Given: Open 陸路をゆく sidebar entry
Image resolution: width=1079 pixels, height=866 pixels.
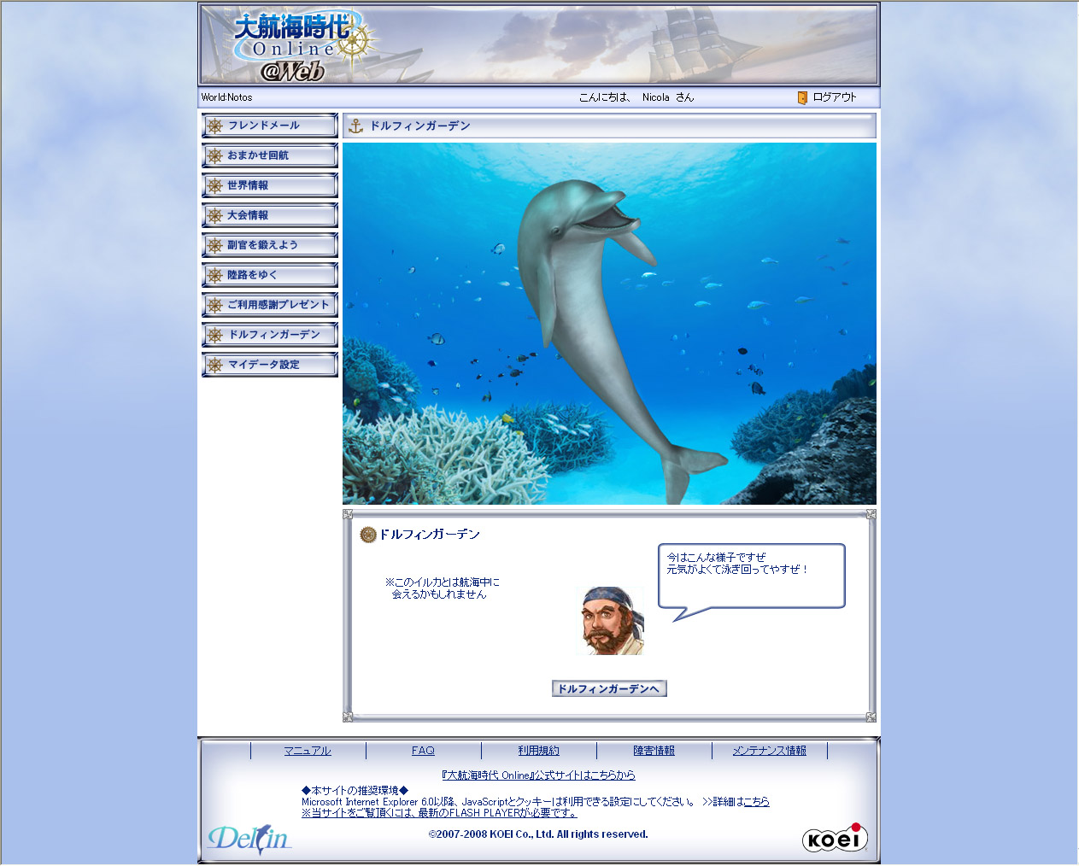Looking at the screenshot, I should click(270, 275).
